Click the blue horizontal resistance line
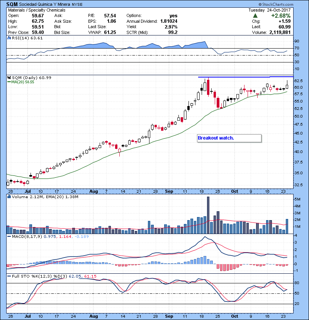The width and height of the screenshot is (309, 320). tap(246, 77)
